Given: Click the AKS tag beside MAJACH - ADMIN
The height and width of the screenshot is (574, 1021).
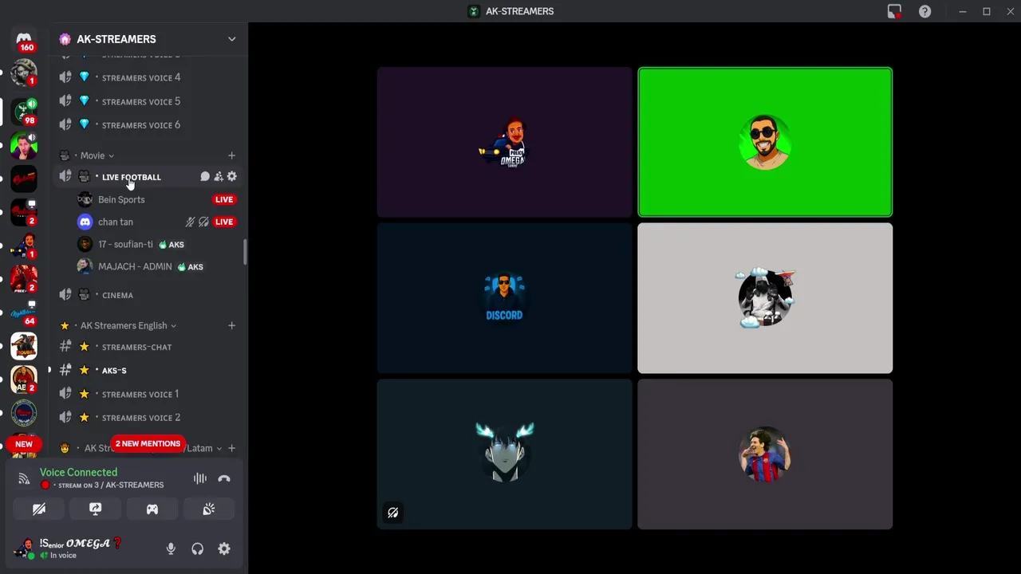Looking at the screenshot, I should click(191, 267).
